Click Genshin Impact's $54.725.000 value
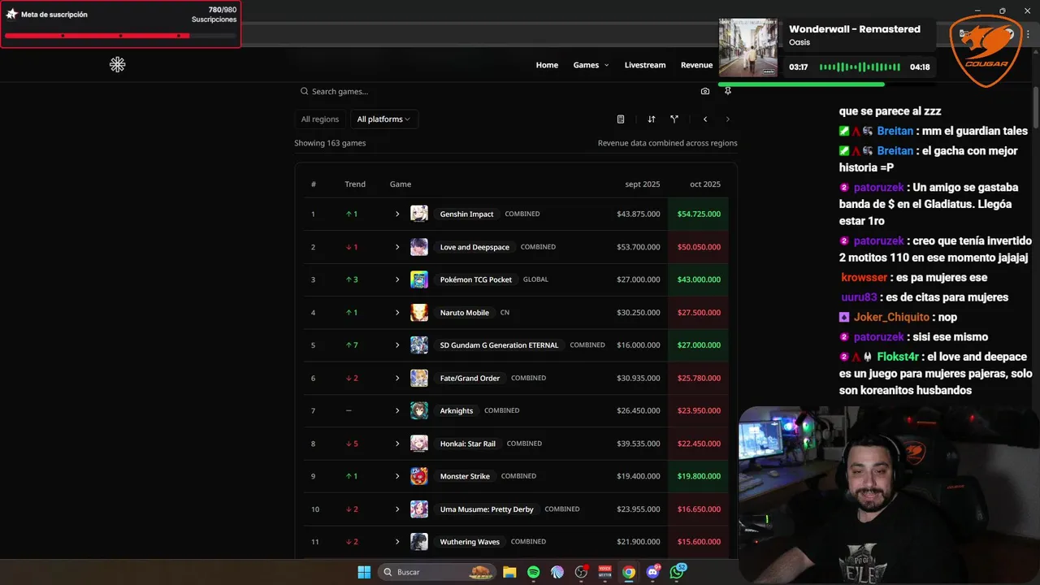This screenshot has width=1040, height=585. point(699,214)
